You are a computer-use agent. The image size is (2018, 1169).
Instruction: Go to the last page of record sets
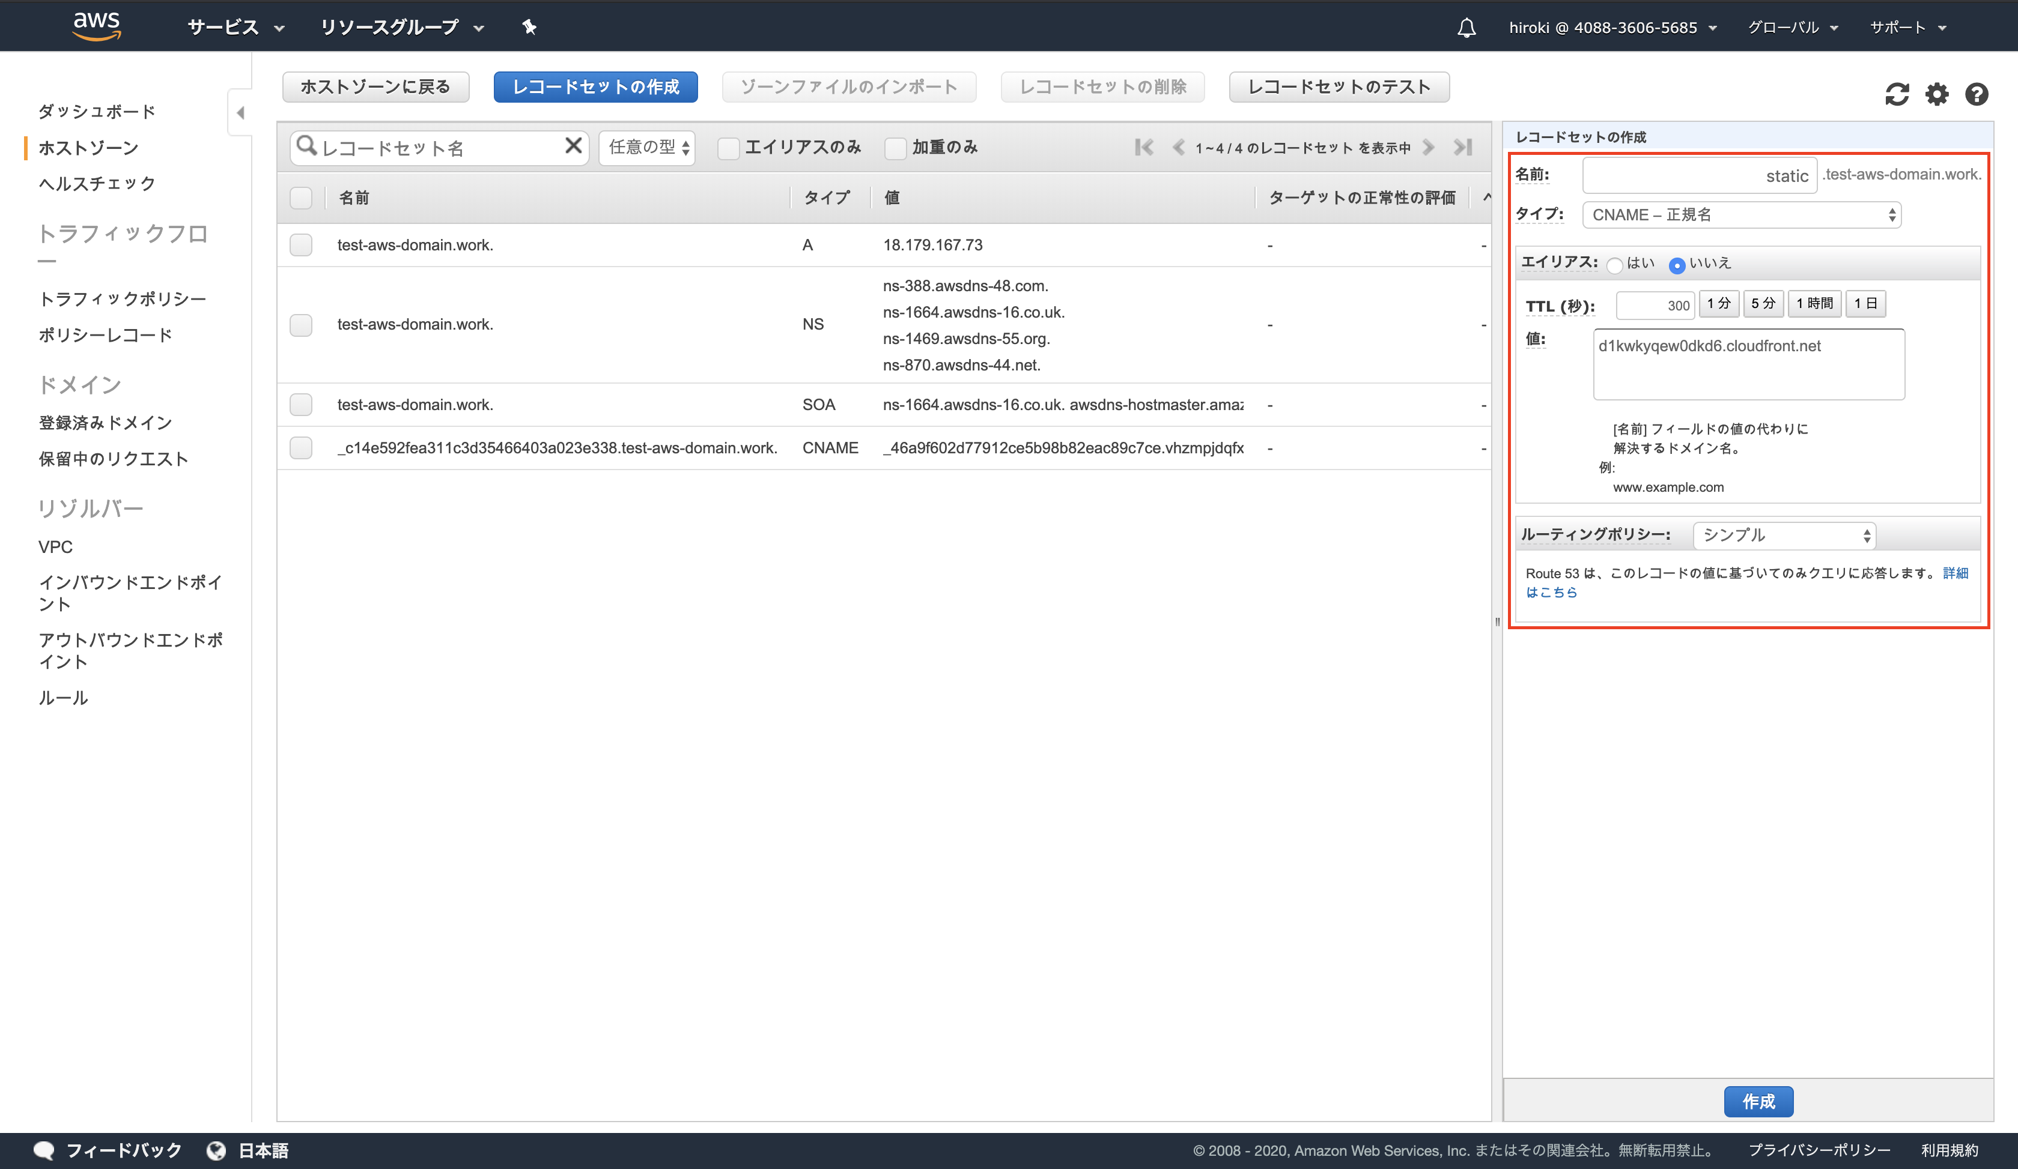(1463, 147)
